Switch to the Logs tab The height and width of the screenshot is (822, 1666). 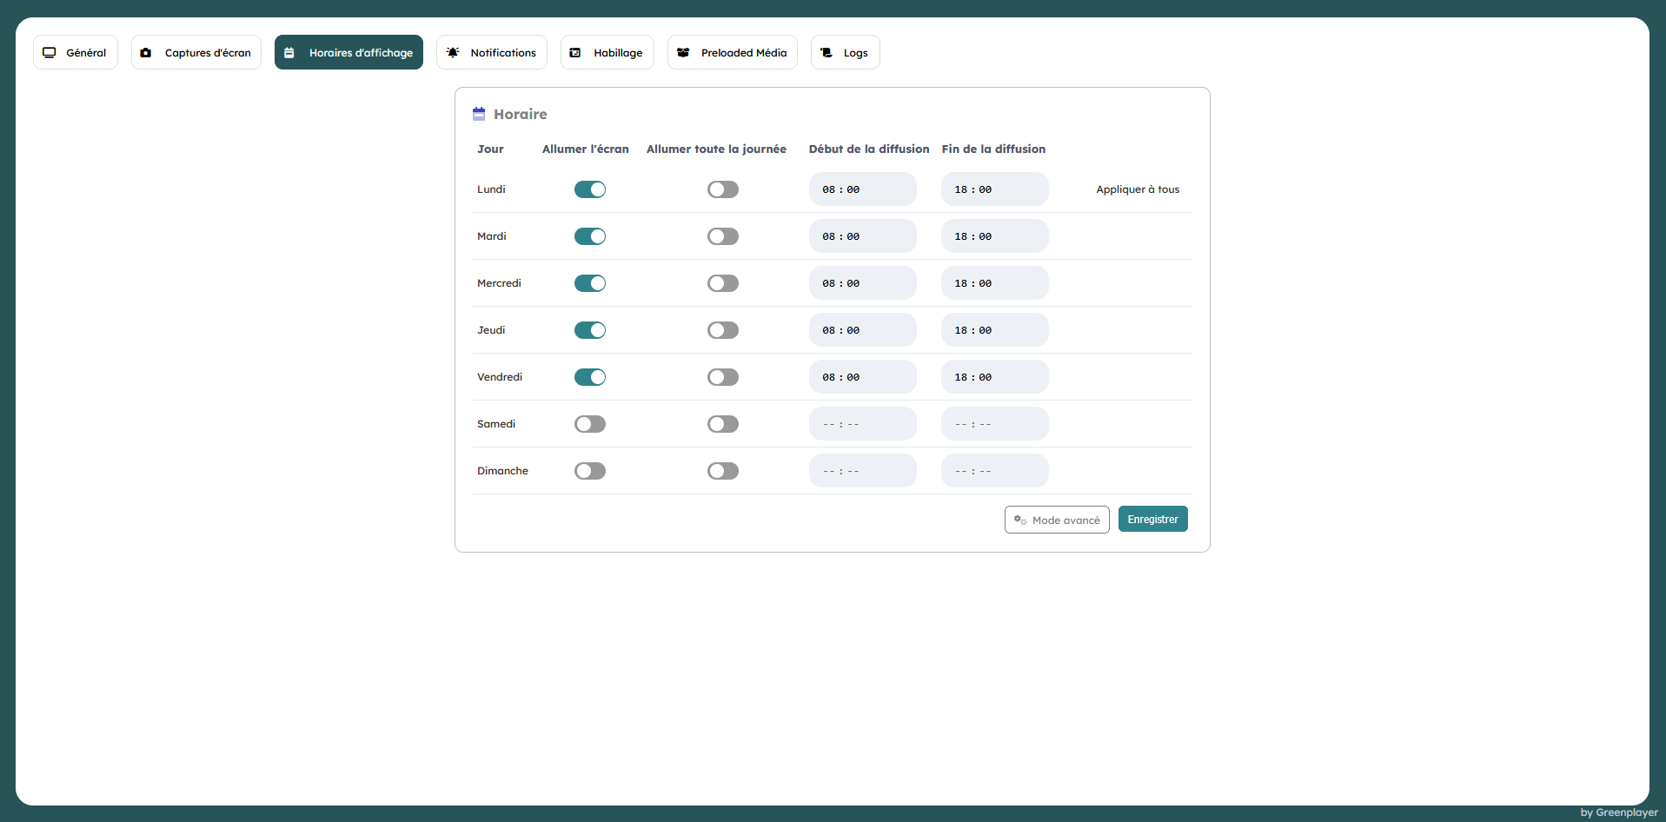(846, 53)
